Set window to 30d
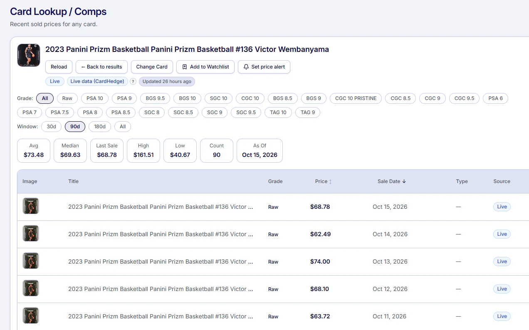Image resolution: width=529 pixels, height=330 pixels. pyautogui.click(x=51, y=127)
